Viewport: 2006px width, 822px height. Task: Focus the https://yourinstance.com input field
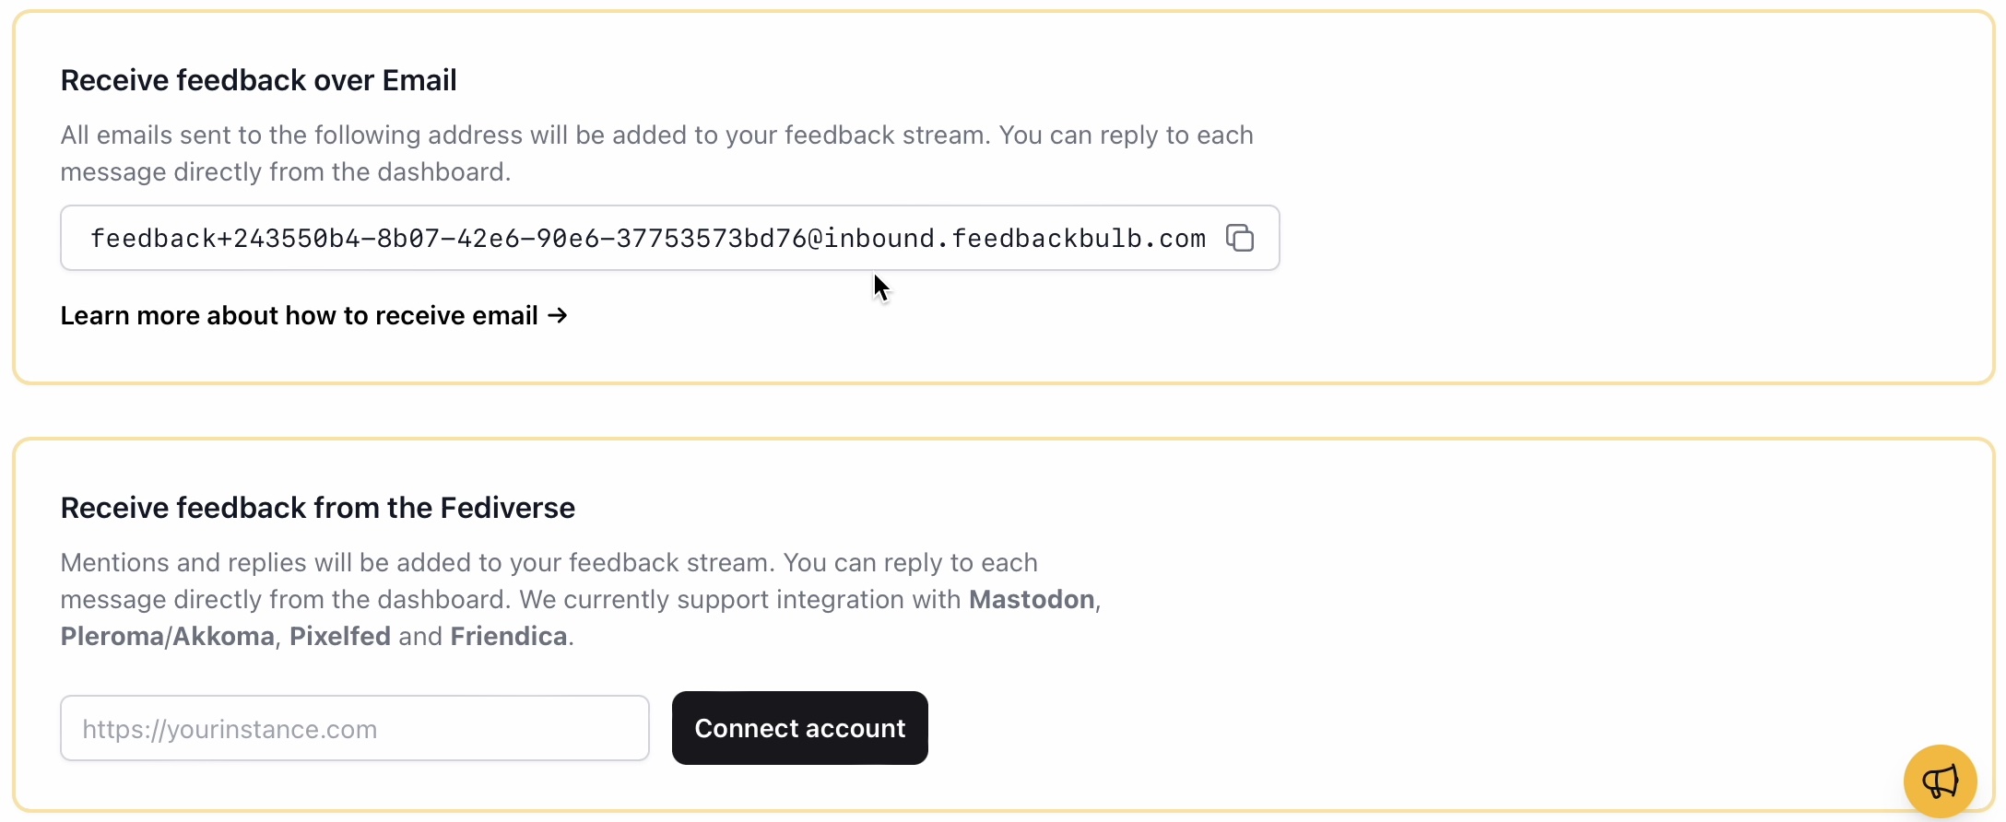coord(354,728)
